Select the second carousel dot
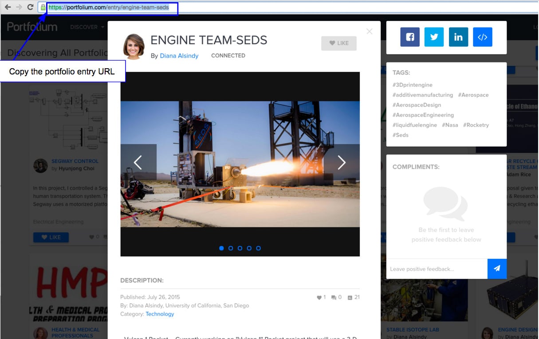539x339 pixels. 231,248
